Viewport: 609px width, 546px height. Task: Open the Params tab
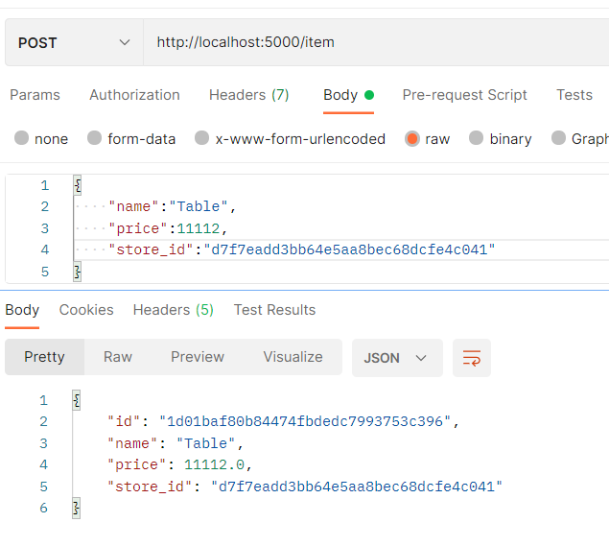click(x=35, y=95)
